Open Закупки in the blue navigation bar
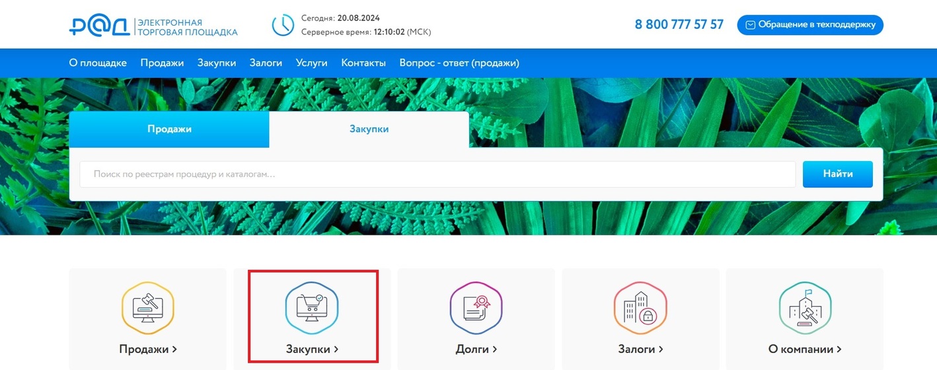The image size is (937, 370). (217, 63)
